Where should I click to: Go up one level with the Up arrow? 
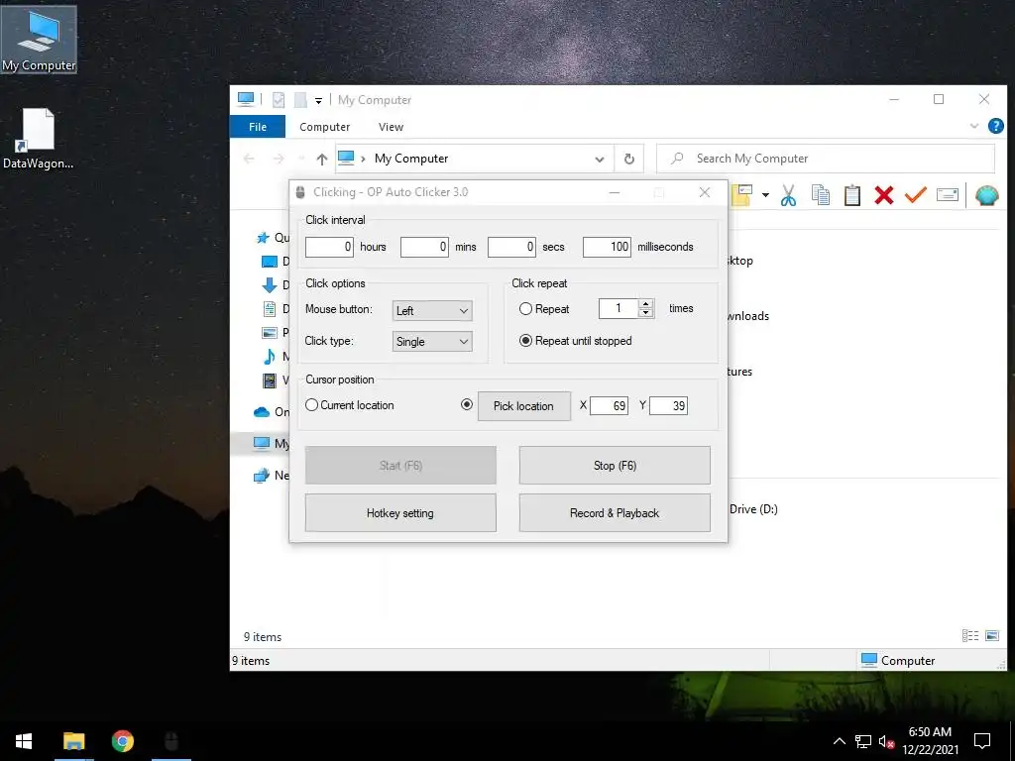322,159
